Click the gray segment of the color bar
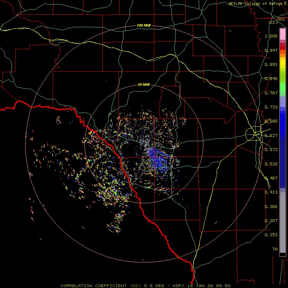 click(283, 222)
